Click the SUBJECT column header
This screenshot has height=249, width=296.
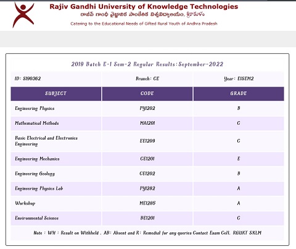pos(56,94)
